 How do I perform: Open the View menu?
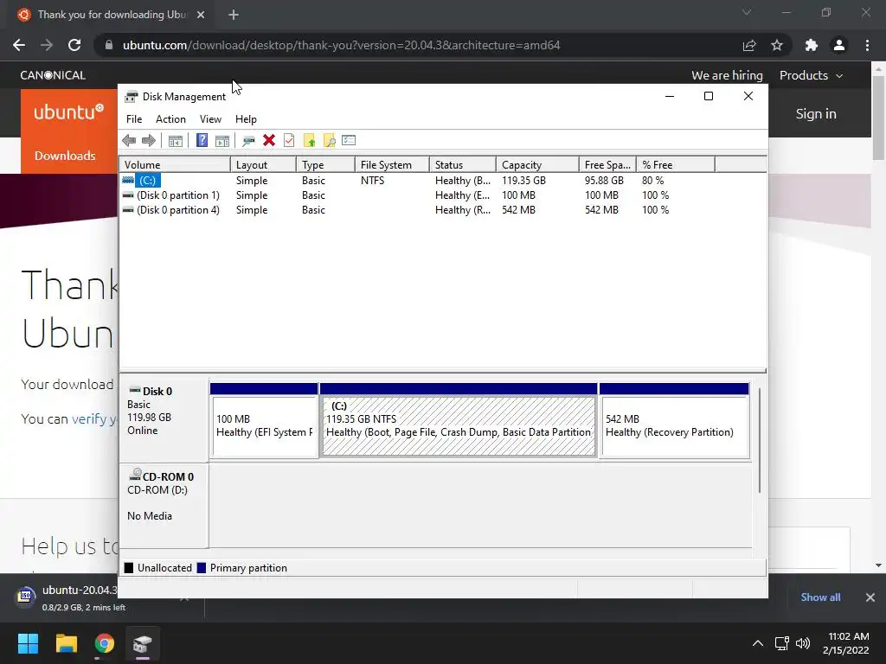[210, 119]
